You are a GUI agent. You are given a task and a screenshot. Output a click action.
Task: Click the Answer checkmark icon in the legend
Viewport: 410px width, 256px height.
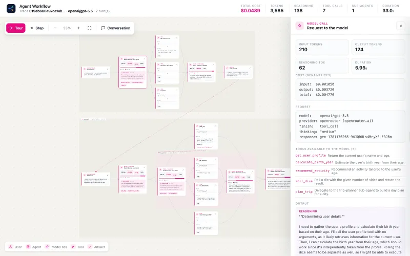90,247
